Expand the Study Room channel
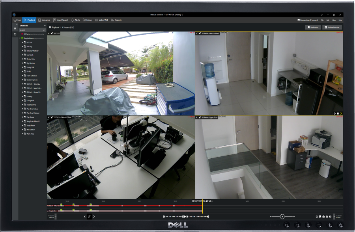 pyautogui.click(x=22, y=126)
